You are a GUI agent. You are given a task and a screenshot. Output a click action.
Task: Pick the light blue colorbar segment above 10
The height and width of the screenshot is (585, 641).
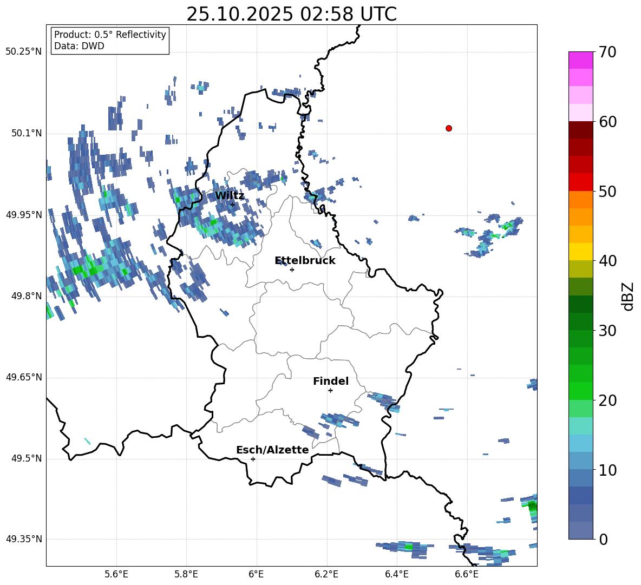tap(580, 461)
